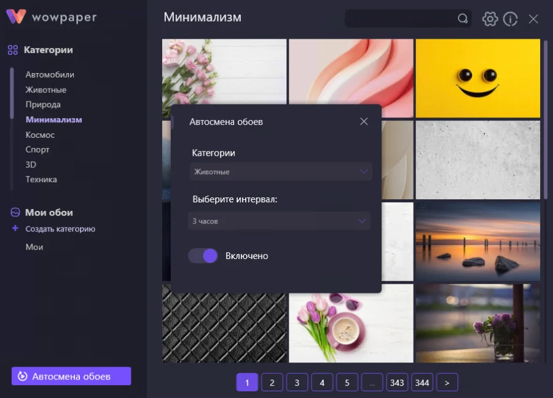This screenshot has height=398, width=553.
Task: Open the Мои wallpapers list
Action: 34,247
